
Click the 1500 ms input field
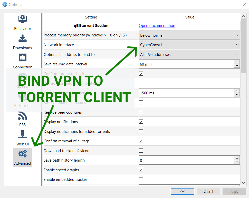click(186, 93)
